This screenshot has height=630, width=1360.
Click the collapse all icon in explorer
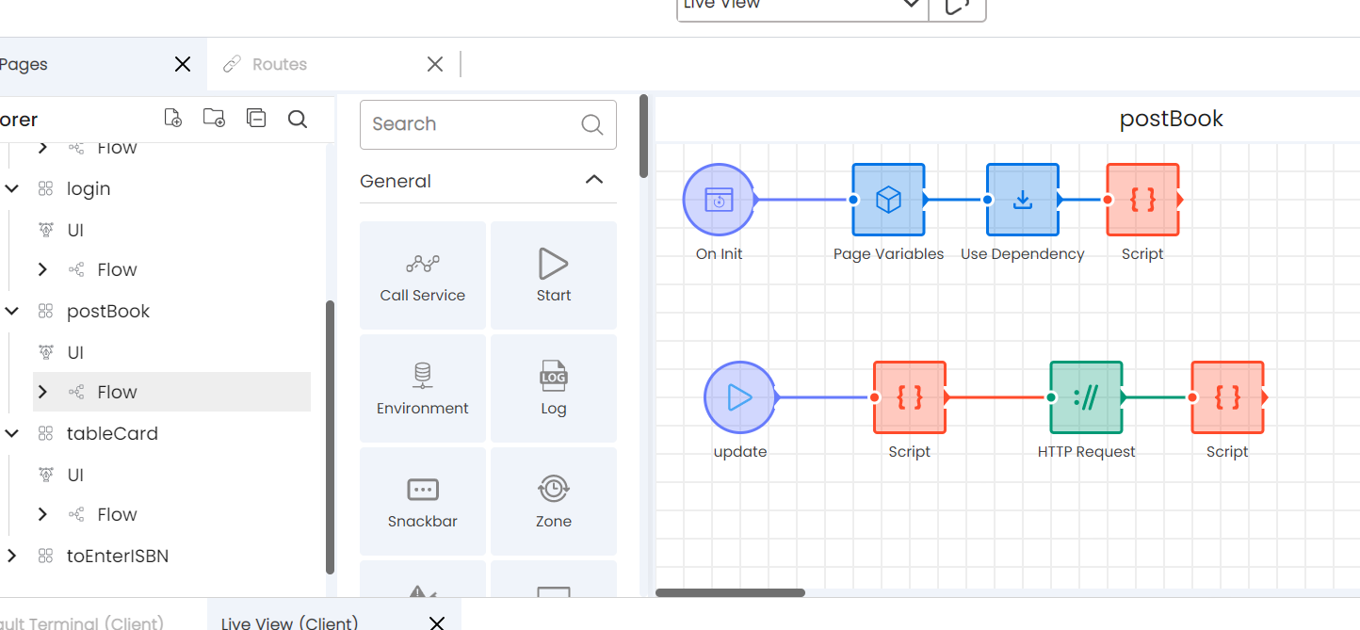coord(256,119)
